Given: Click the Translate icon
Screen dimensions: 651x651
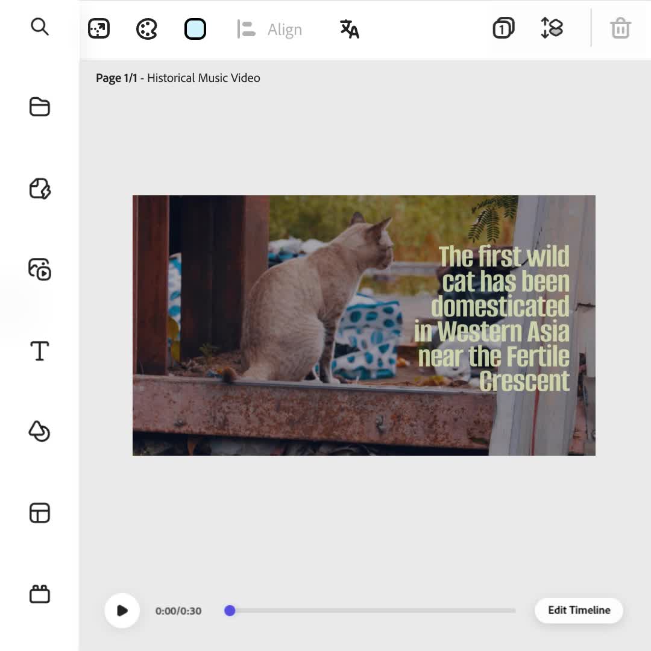Looking at the screenshot, I should click(x=350, y=29).
